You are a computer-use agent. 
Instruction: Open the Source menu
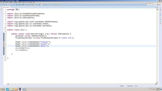pos(7,2)
